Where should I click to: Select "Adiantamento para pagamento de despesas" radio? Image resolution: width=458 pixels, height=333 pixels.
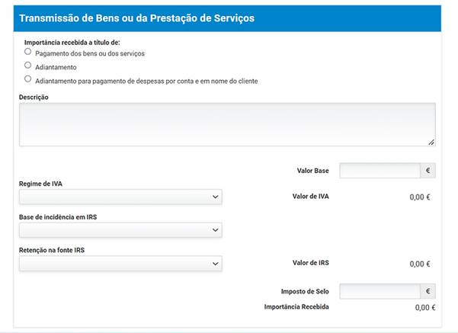tap(28, 78)
